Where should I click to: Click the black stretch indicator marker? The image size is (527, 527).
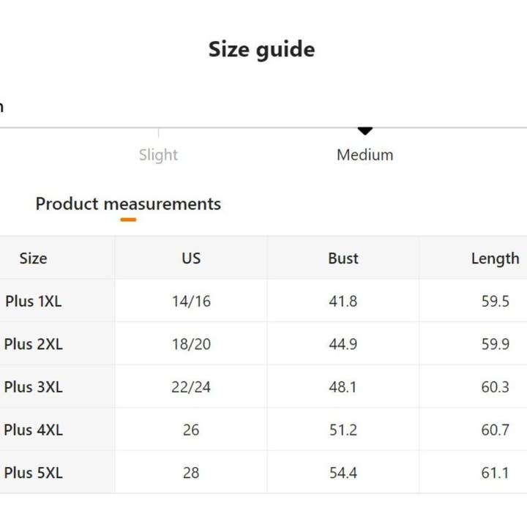pos(365,131)
